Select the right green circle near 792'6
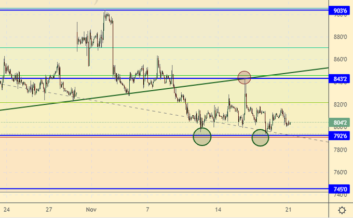 pyautogui.click(x=260, y=138)
